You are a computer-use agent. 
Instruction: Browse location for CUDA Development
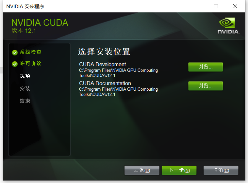(x=206, y=67)
